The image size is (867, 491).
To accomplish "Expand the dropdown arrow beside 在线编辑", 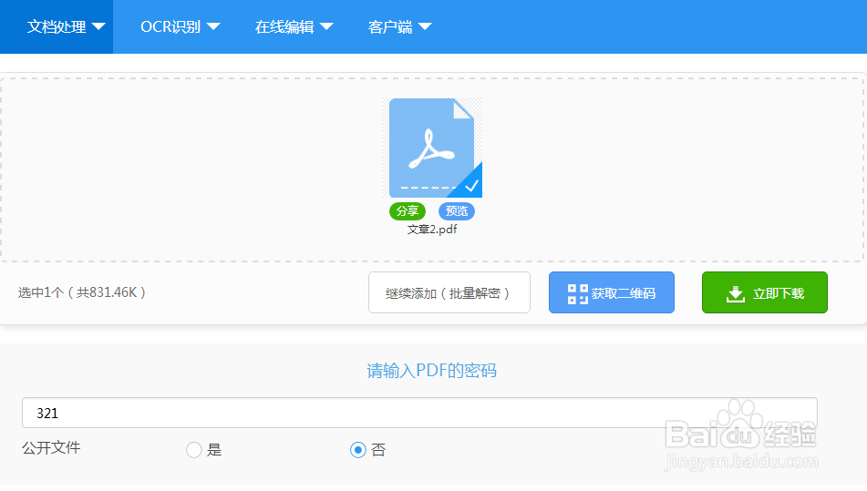I will point(326,26).
